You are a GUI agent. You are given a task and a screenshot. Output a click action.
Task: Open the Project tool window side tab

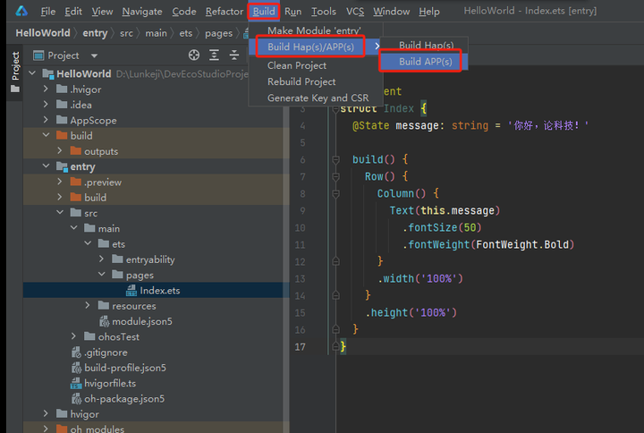point(15,72)
